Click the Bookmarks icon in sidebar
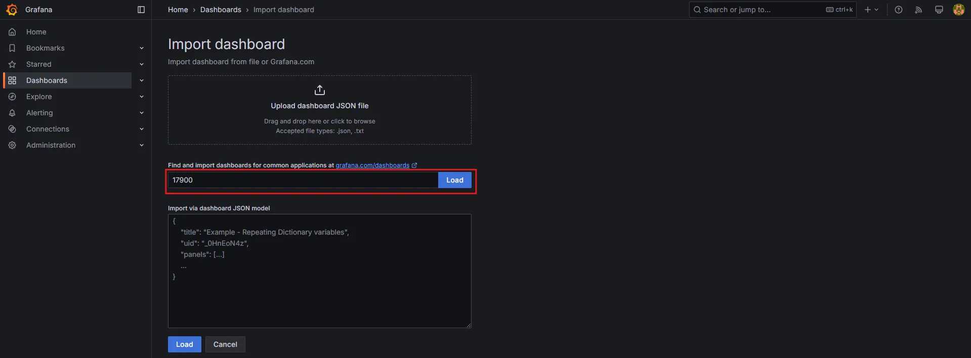The image size is (971, 358). [12, 48]
